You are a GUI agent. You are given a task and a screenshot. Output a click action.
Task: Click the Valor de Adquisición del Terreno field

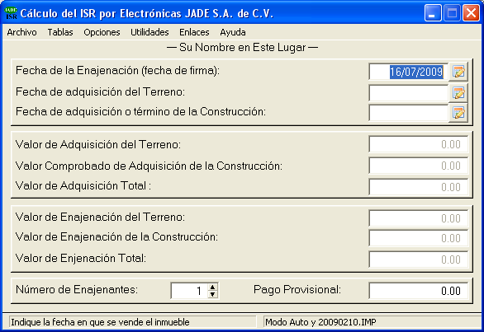point(418,144)
